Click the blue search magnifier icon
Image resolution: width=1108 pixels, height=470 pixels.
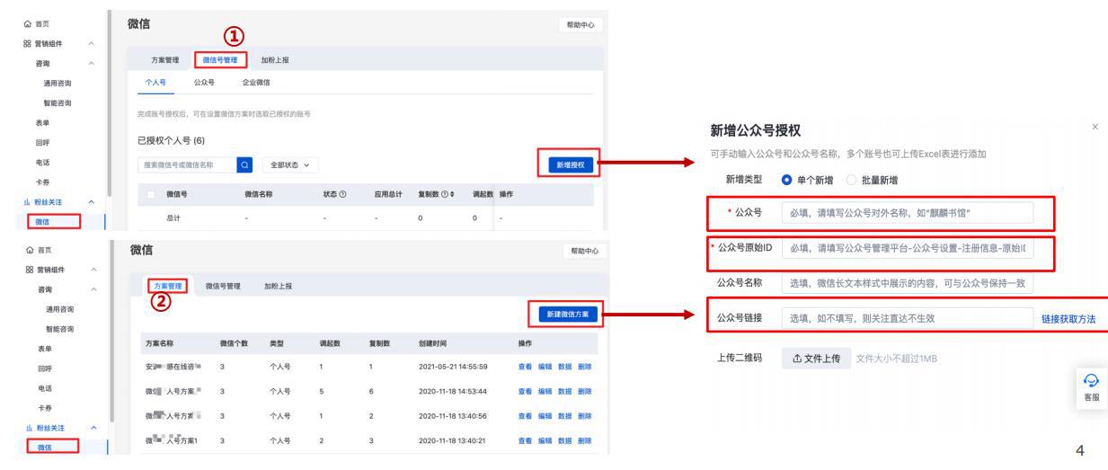(x=244, y=165)
